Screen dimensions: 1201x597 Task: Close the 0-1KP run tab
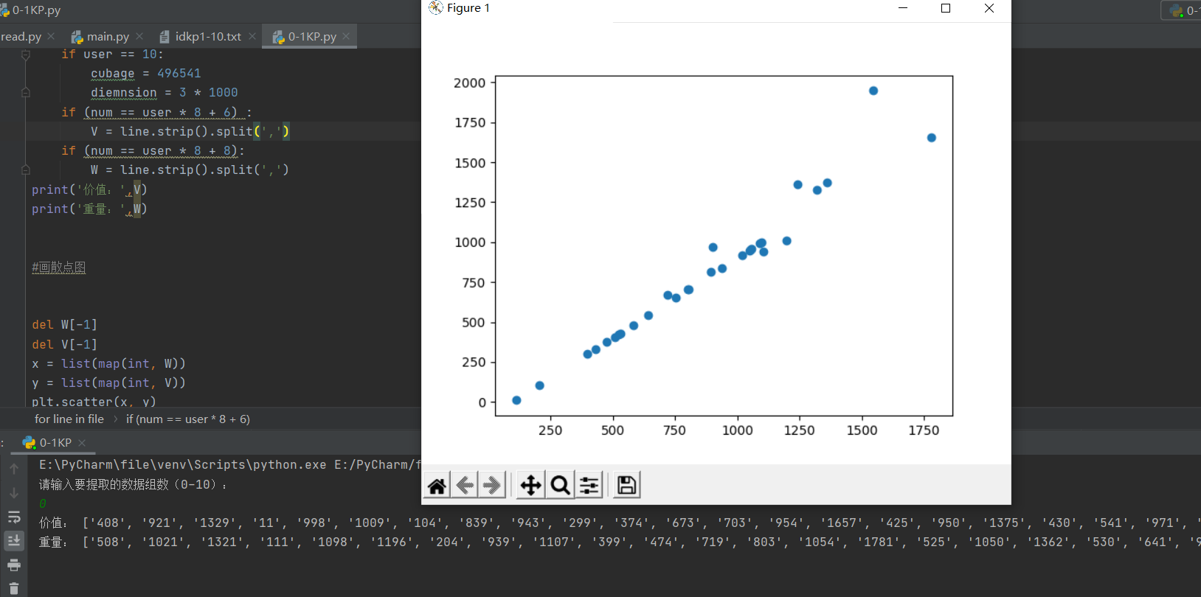pyautogui.click(x=82, y=443)
